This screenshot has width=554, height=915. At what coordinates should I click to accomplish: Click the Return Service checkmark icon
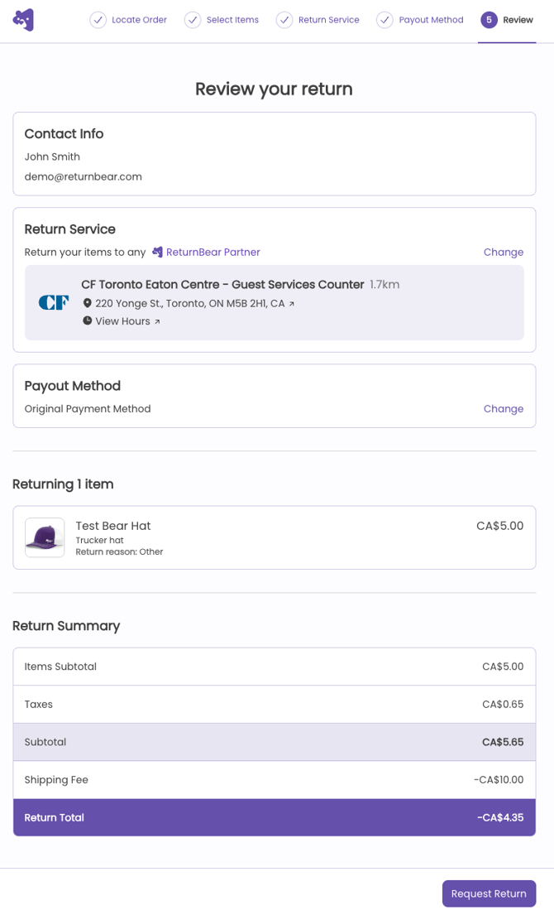click(x=284, y=20)
